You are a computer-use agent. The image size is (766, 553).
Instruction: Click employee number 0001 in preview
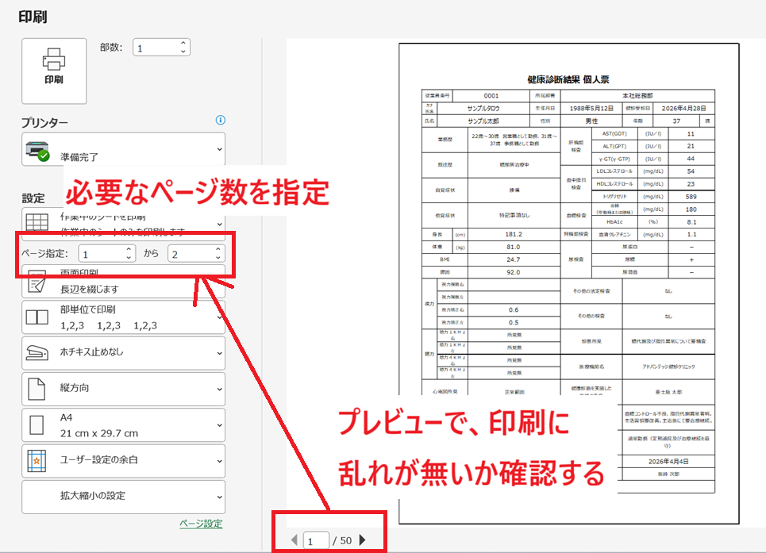click(491, 96)
